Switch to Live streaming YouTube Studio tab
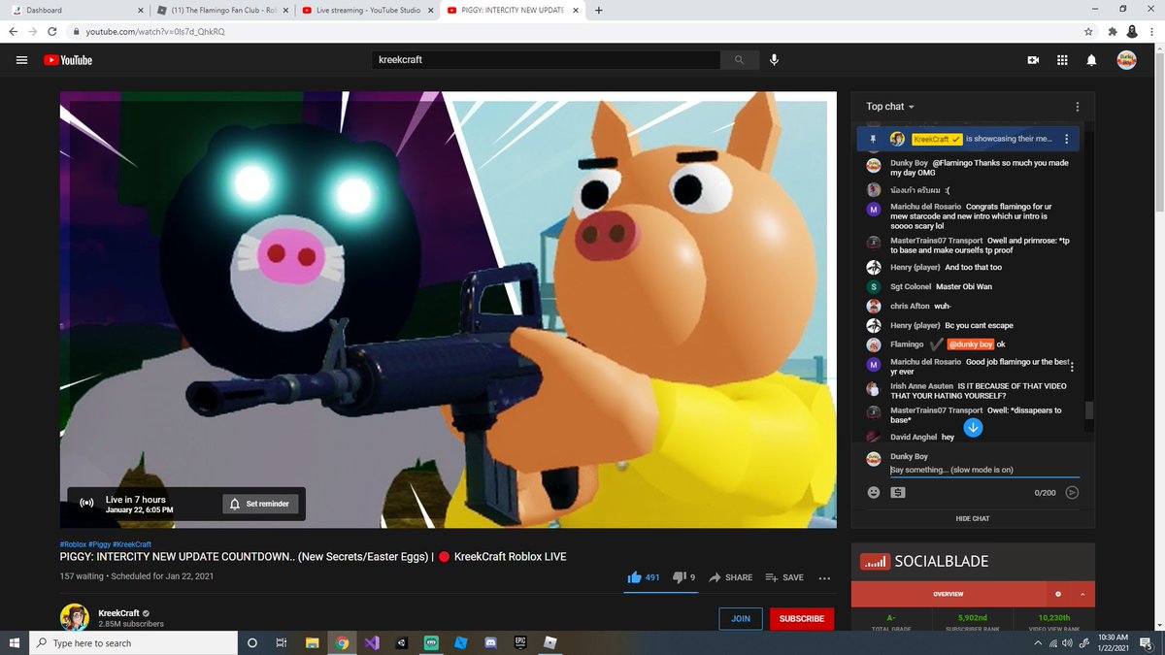Viewport: 1165px width, 655px height. [367, 11]
